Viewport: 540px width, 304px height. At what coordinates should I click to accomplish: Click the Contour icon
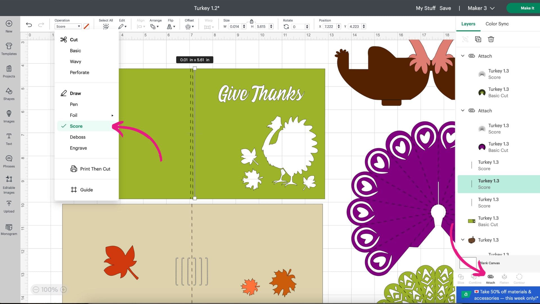pos(519,278)
